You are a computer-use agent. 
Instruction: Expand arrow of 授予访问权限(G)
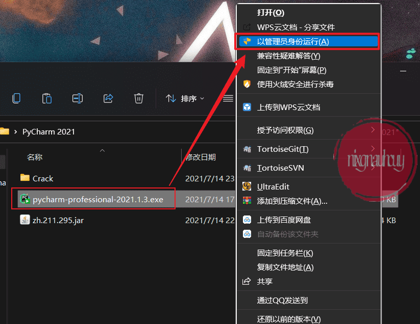(373, 130)
